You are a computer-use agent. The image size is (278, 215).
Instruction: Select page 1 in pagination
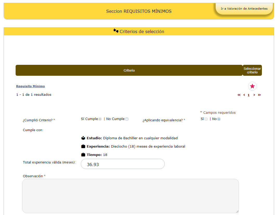click(249, 95)
